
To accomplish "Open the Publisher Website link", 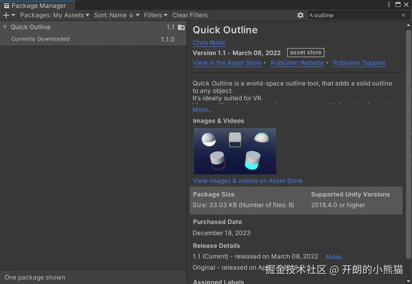I will [297, 63].
